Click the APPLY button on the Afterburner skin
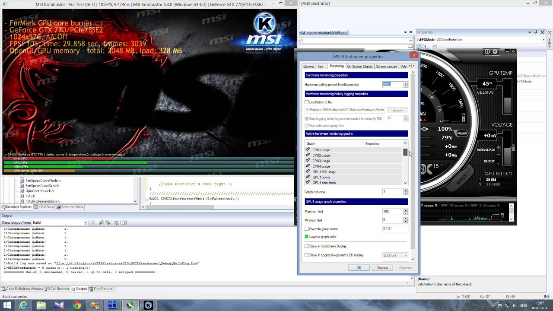The height and width of the screenshot is (311, 553). [461, 178]
